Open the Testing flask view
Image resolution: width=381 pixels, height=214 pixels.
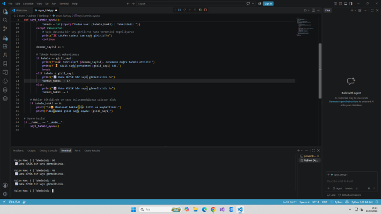pos(5,55)
